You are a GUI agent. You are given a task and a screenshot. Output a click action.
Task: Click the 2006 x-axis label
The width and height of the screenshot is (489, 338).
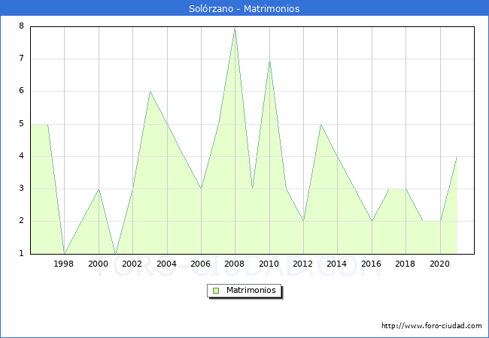[x=200, y=264]
